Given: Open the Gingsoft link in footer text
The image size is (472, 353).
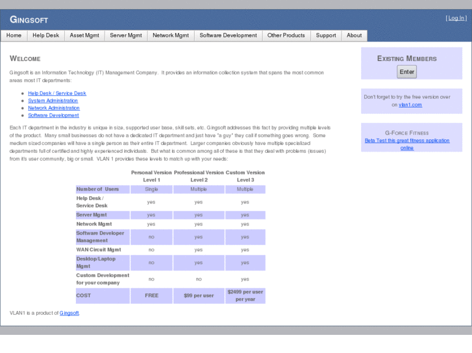Looking at the screenshot, I should [69, 313].
